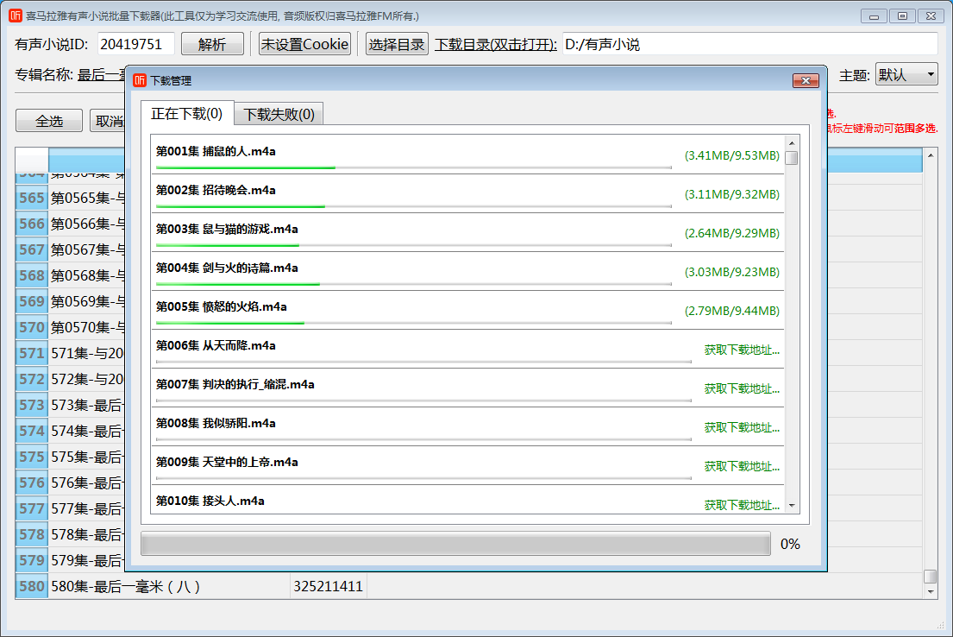Select row header 570 in the episode list
Viewport: 953px width, 637px height.
coord(32,327)
